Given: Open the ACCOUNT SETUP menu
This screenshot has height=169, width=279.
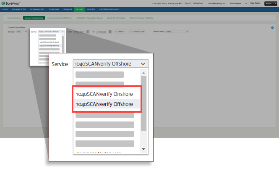Looking at the screenshot, I should pos(19,9).
